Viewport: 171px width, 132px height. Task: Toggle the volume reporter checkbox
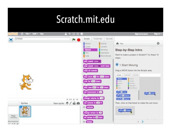pos(84,107)
